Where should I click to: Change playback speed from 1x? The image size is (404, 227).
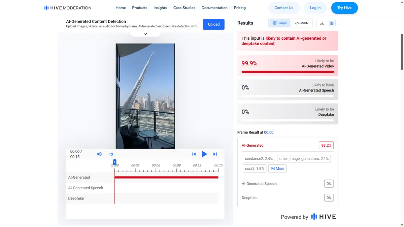[x=111, y=154]
